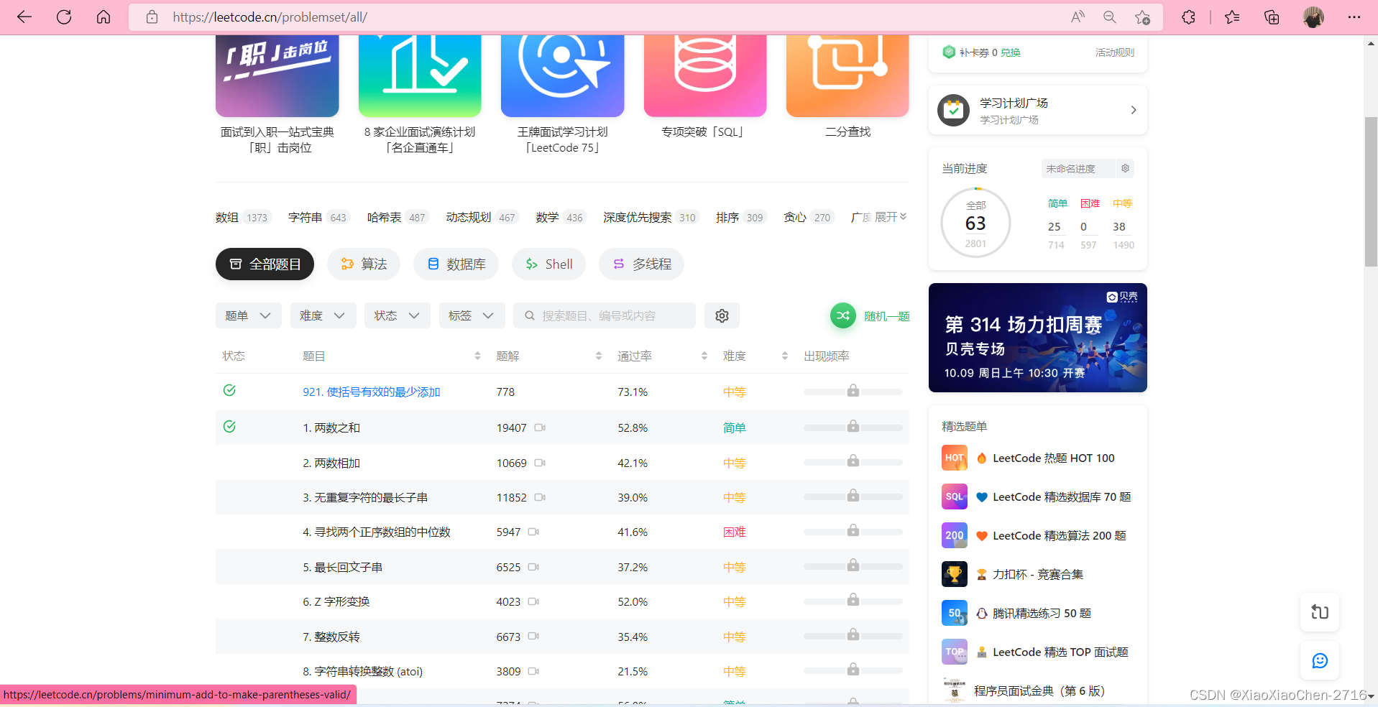Image resolution: width=1378 pixels, height=707 pixels.
Task: Click the compare arrows icon near bottom right
Action: 1319,611
